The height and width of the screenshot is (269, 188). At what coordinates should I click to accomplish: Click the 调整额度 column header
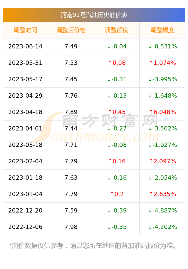pos(117,30)
